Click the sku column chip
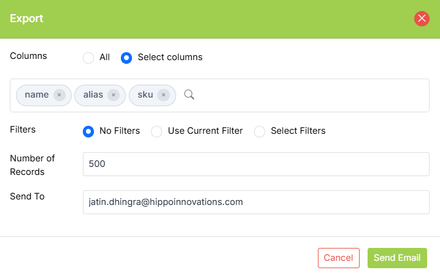440x278 pixels. (145, 95)
